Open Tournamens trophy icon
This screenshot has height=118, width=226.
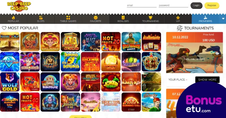click(x=150, y=18)
